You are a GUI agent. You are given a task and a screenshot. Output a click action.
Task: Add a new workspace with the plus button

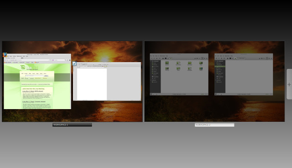[289, 84]
